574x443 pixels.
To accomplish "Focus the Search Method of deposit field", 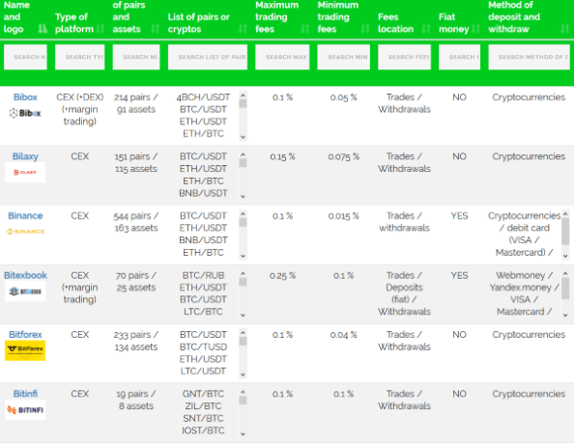I will (x=529, y=57).
